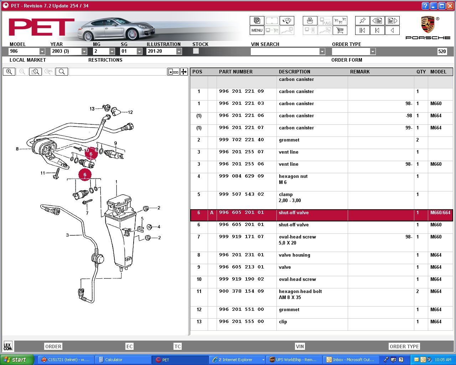Select the VIN tab in the footer

(x=300, y=346)
